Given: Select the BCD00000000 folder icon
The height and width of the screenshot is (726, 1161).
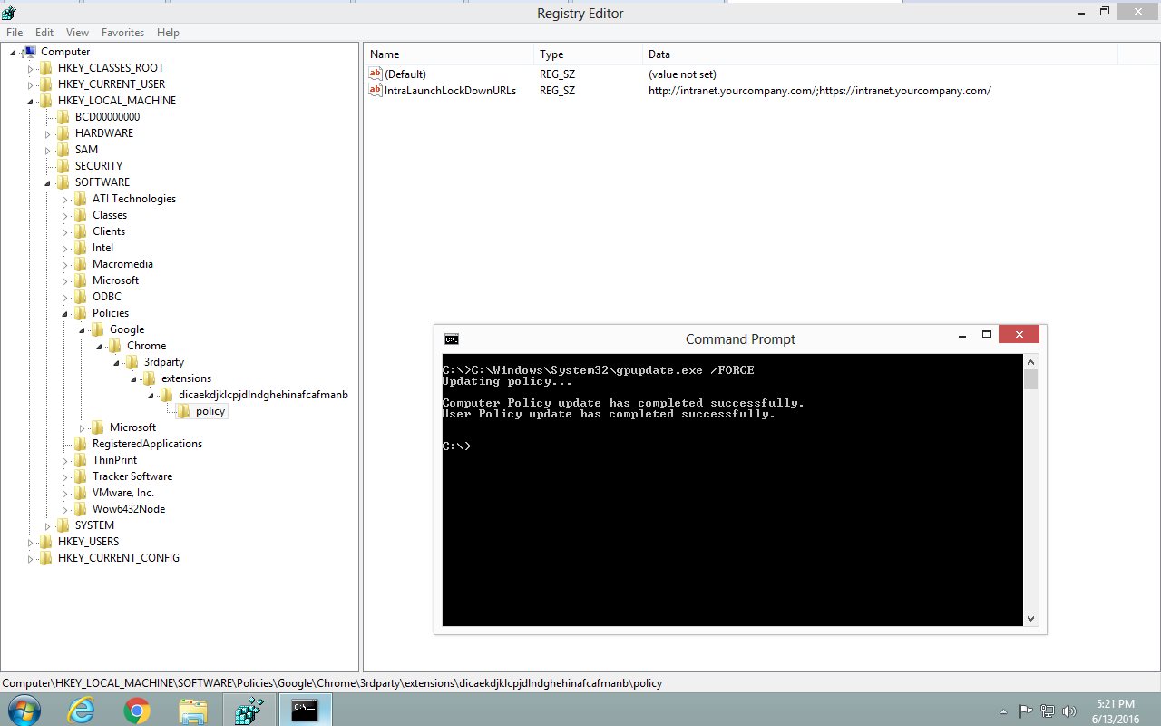Looking at the screenshot, I should click(x=63, y=117).
